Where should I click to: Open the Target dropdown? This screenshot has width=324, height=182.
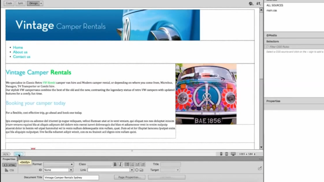click(x=170, y=170)
